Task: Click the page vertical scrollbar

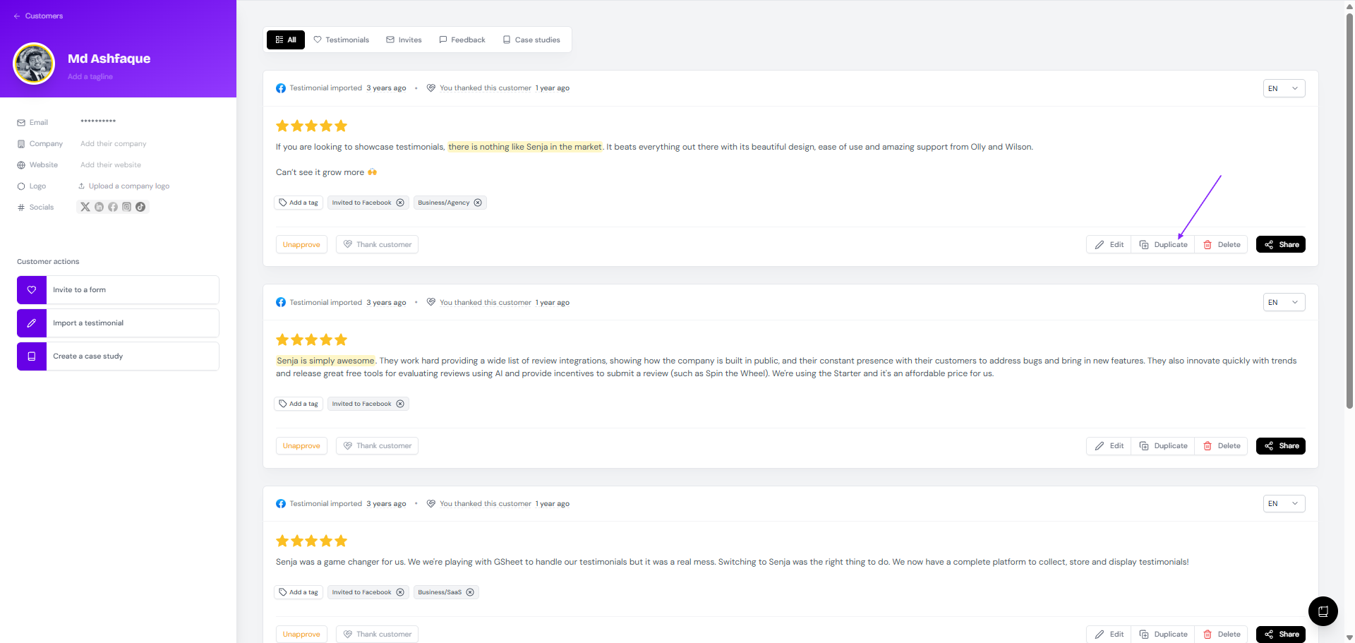Action: point(1349,212)
